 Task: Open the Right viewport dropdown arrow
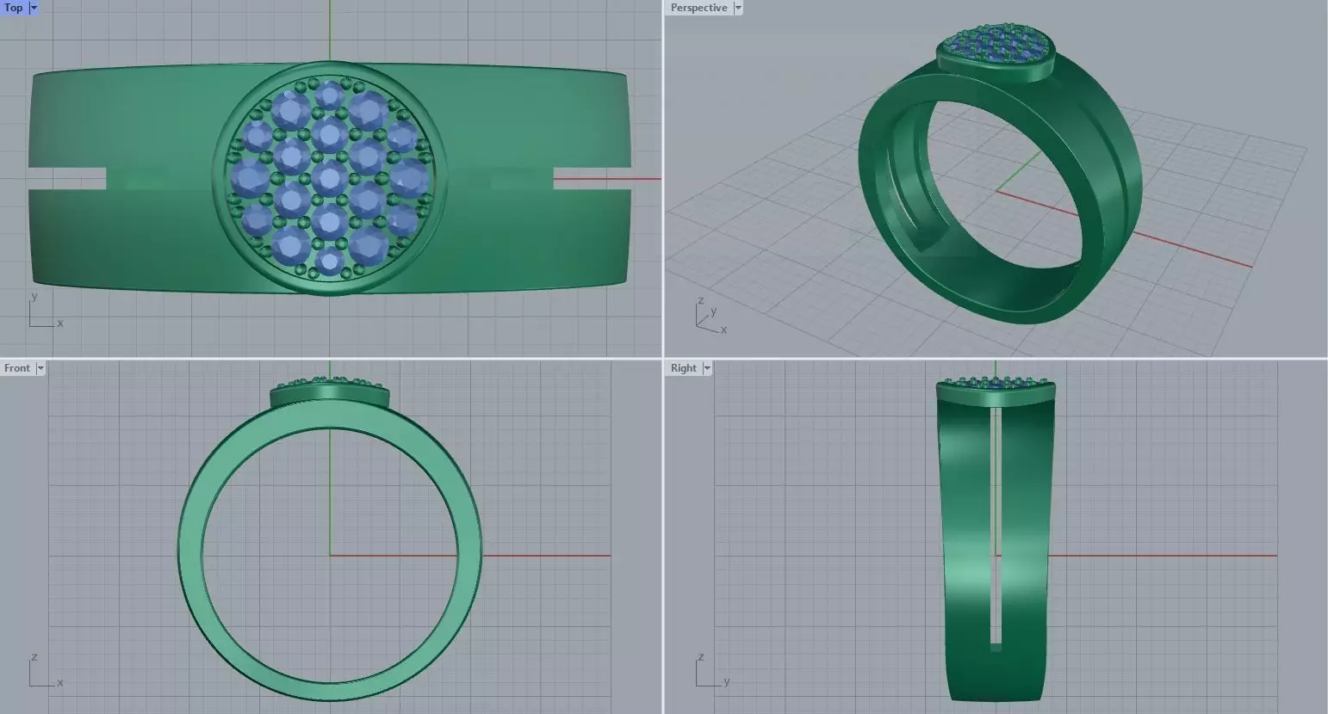point(707,368)
